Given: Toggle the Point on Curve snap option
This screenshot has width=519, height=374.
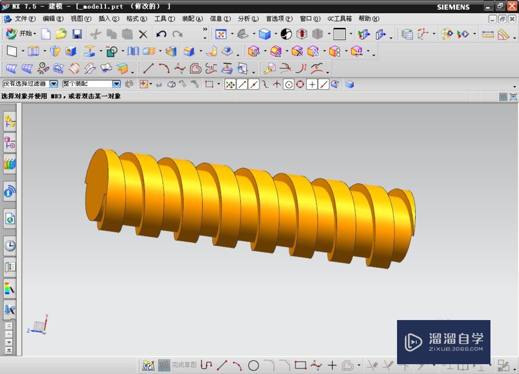Looking at the screenshot, I should [x=323, y=85].
